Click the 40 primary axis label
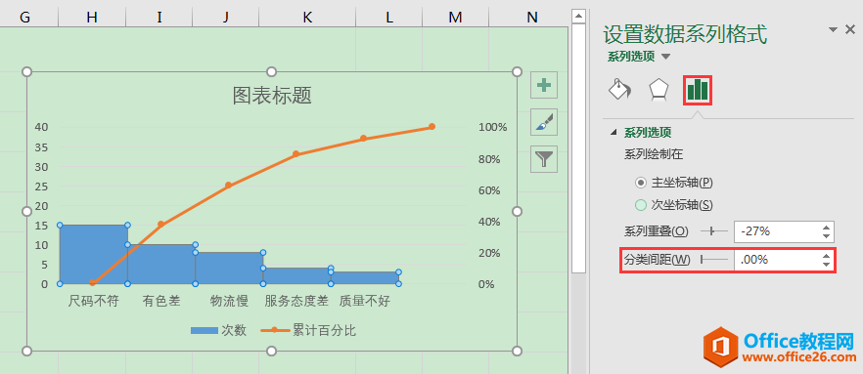 tap(42, 127)
